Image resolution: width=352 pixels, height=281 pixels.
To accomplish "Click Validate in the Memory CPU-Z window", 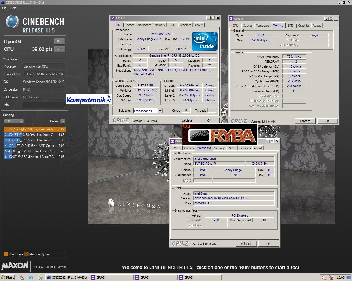I will coord(305,121).
